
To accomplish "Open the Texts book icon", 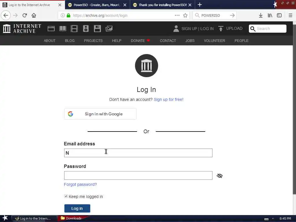I will coord(63,29).
